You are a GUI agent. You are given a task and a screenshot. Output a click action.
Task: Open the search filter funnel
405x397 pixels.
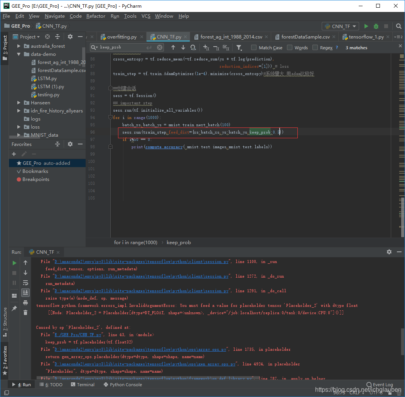[x=239, y=47]
